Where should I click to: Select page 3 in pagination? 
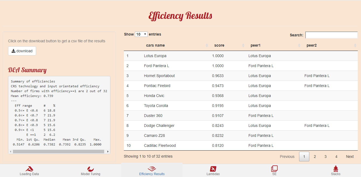[x=325, y=157]
